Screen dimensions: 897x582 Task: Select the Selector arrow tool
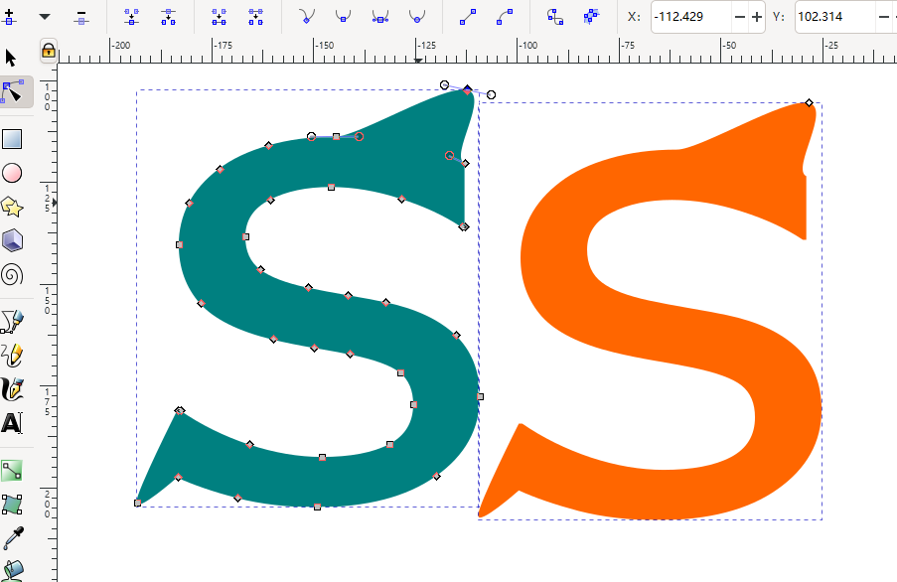[12, 58]
